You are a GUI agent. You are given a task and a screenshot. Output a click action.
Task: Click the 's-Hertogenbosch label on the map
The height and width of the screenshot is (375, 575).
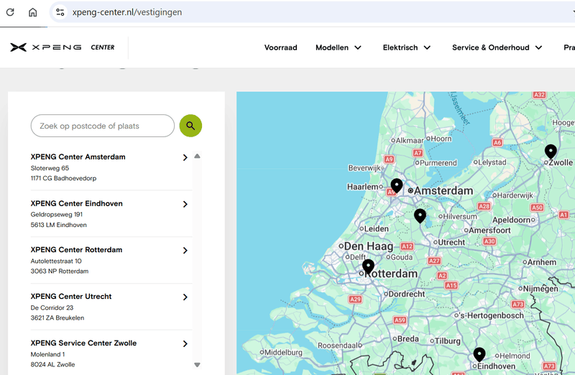point(492,315)
